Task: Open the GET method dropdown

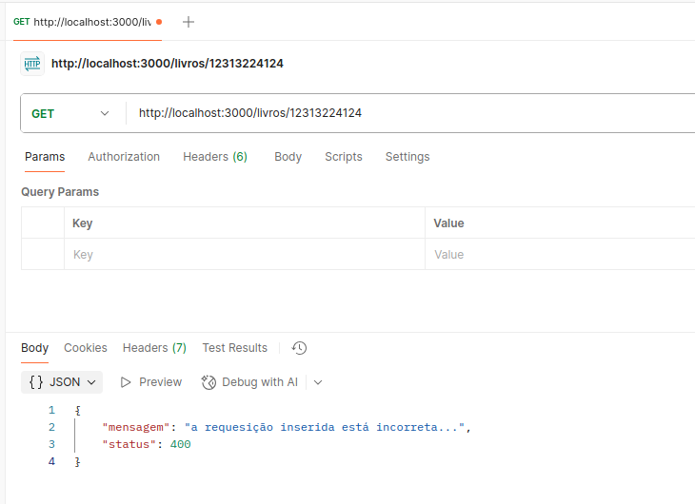Action: click(x=71, y=114)
